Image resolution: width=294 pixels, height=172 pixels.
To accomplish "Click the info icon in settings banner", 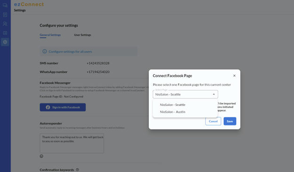I will click(x=44, y=51).
